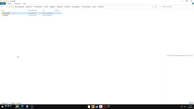
Task: Sort by the Тип column header
Action: pos(44,10)
